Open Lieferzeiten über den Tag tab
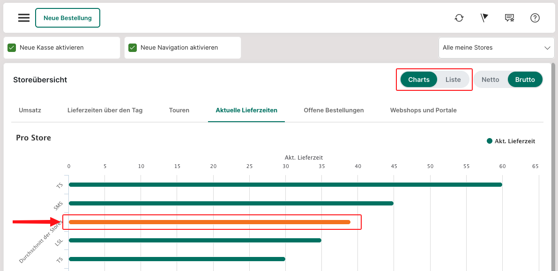This screenshot has height=271, width=558. [x=105, y=110]
